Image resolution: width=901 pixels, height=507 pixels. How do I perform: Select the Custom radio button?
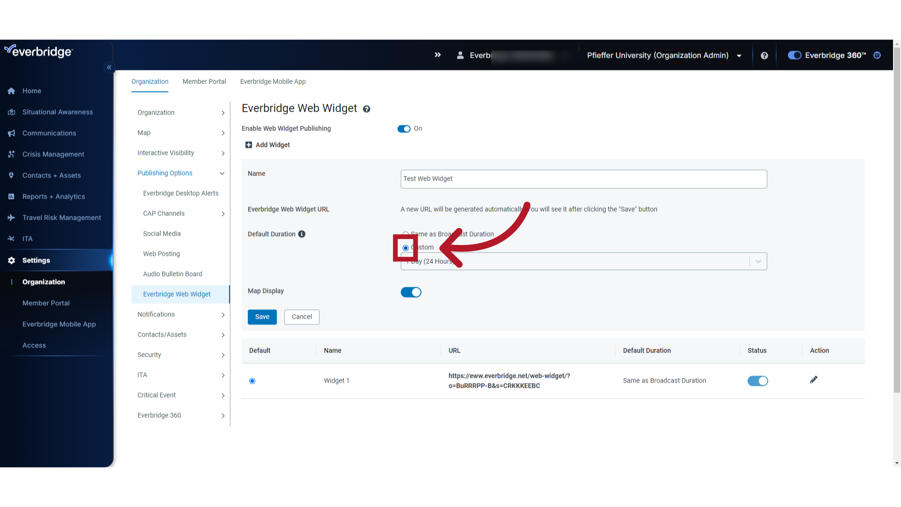pos(405,247)
